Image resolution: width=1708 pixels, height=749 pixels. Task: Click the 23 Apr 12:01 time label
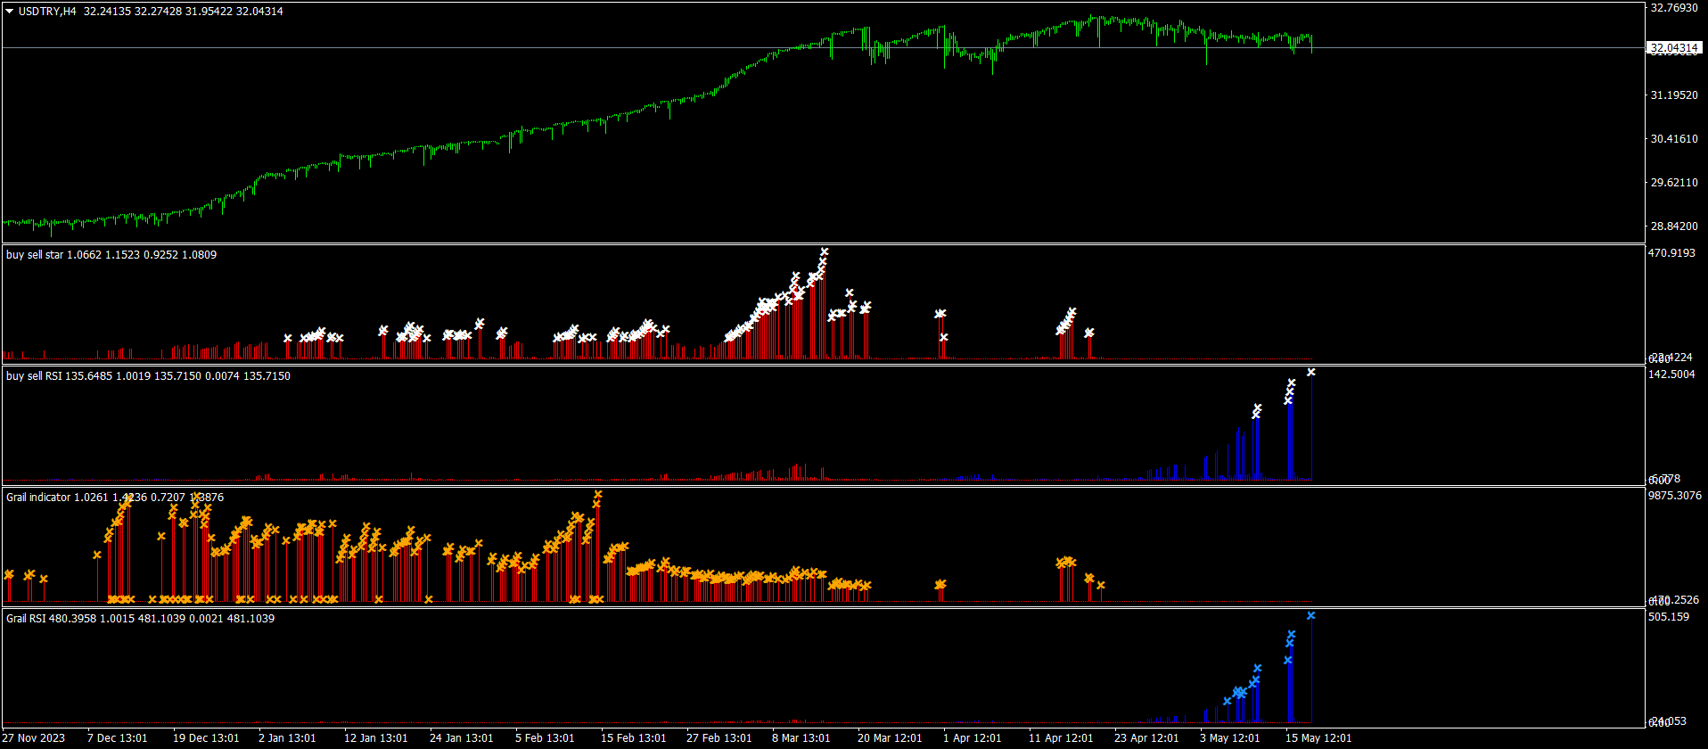pos(1146,738)
